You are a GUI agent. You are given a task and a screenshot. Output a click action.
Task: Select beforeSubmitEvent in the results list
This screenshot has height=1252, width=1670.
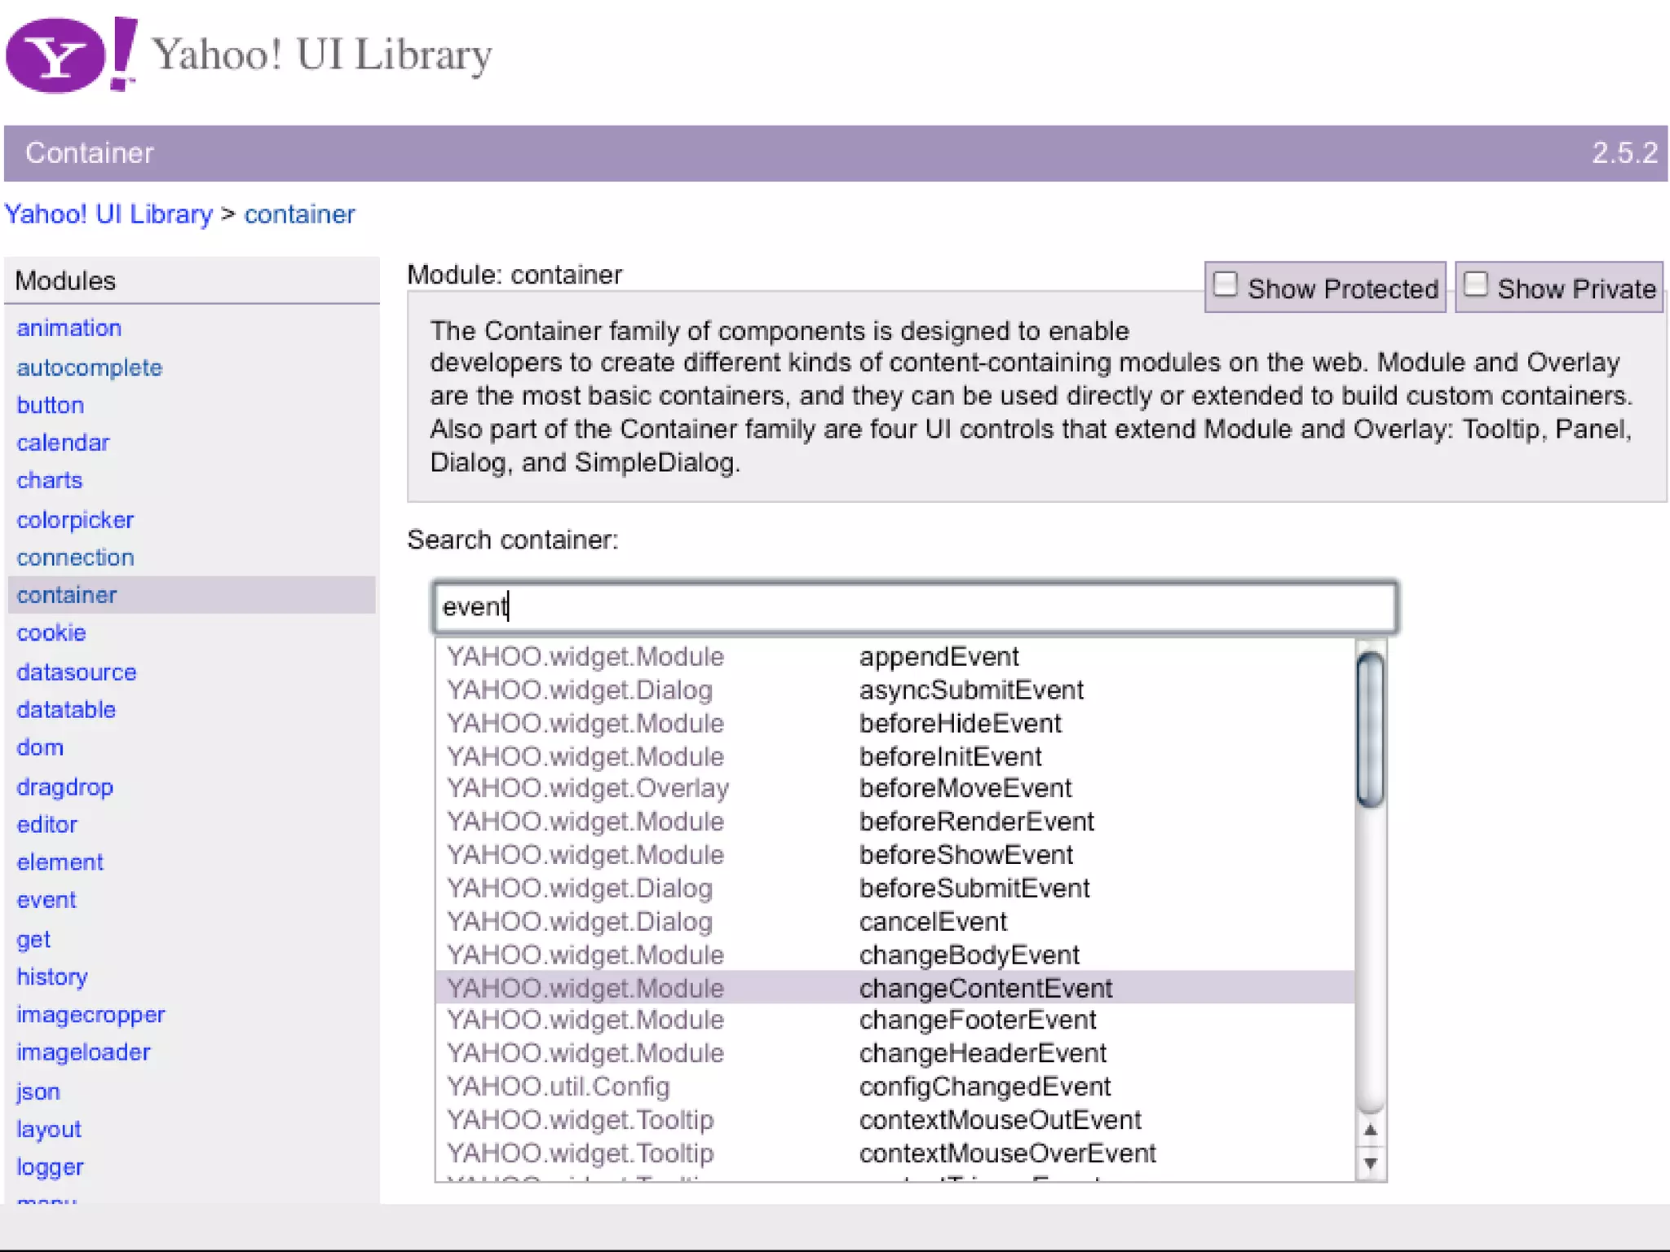[x=974, y=888]
